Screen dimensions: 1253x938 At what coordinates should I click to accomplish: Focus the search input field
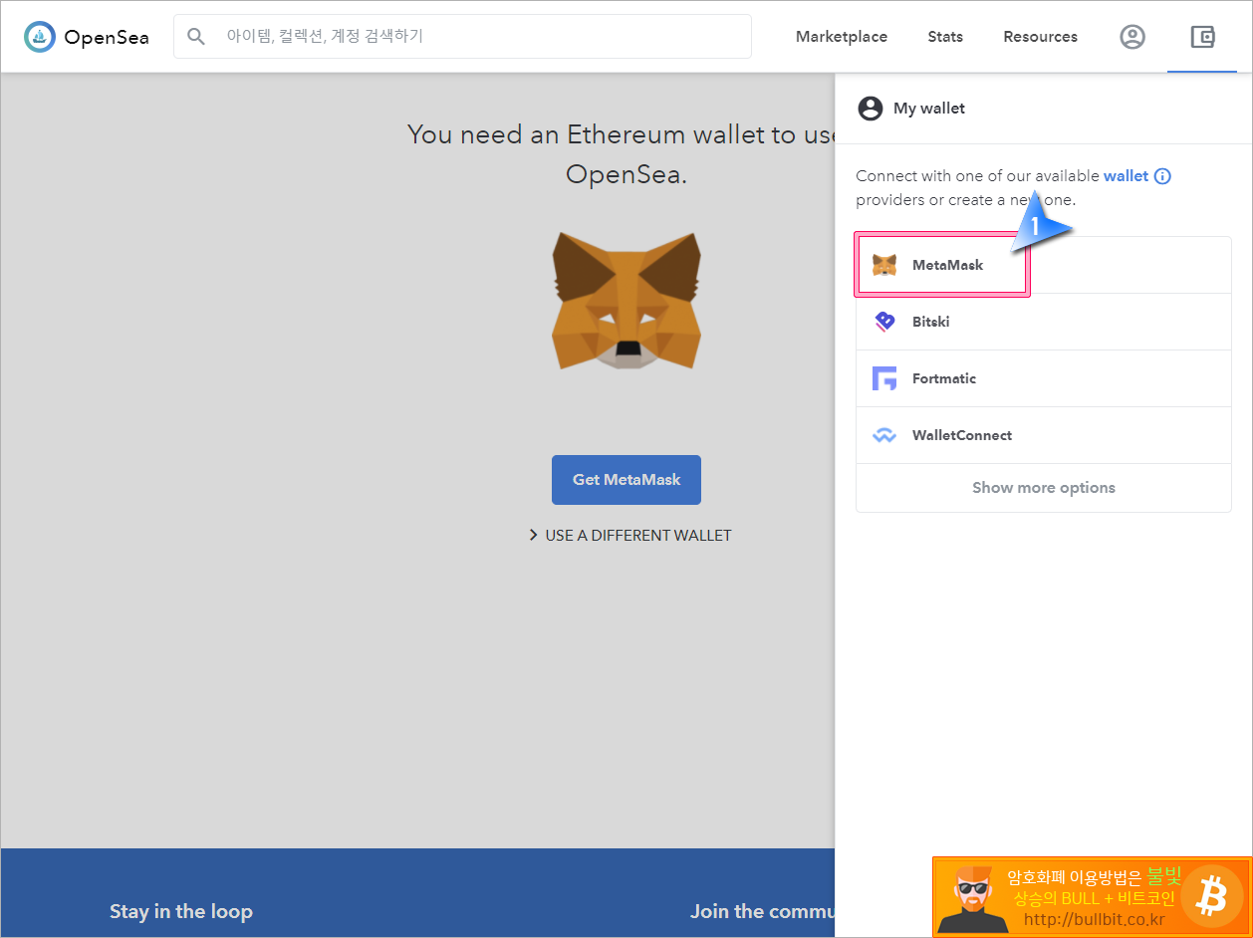tap(462, 37)
